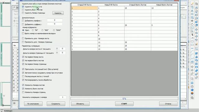
Task: Select the Array tool in the Modify toolbar
Action: [x=192, y=17]
